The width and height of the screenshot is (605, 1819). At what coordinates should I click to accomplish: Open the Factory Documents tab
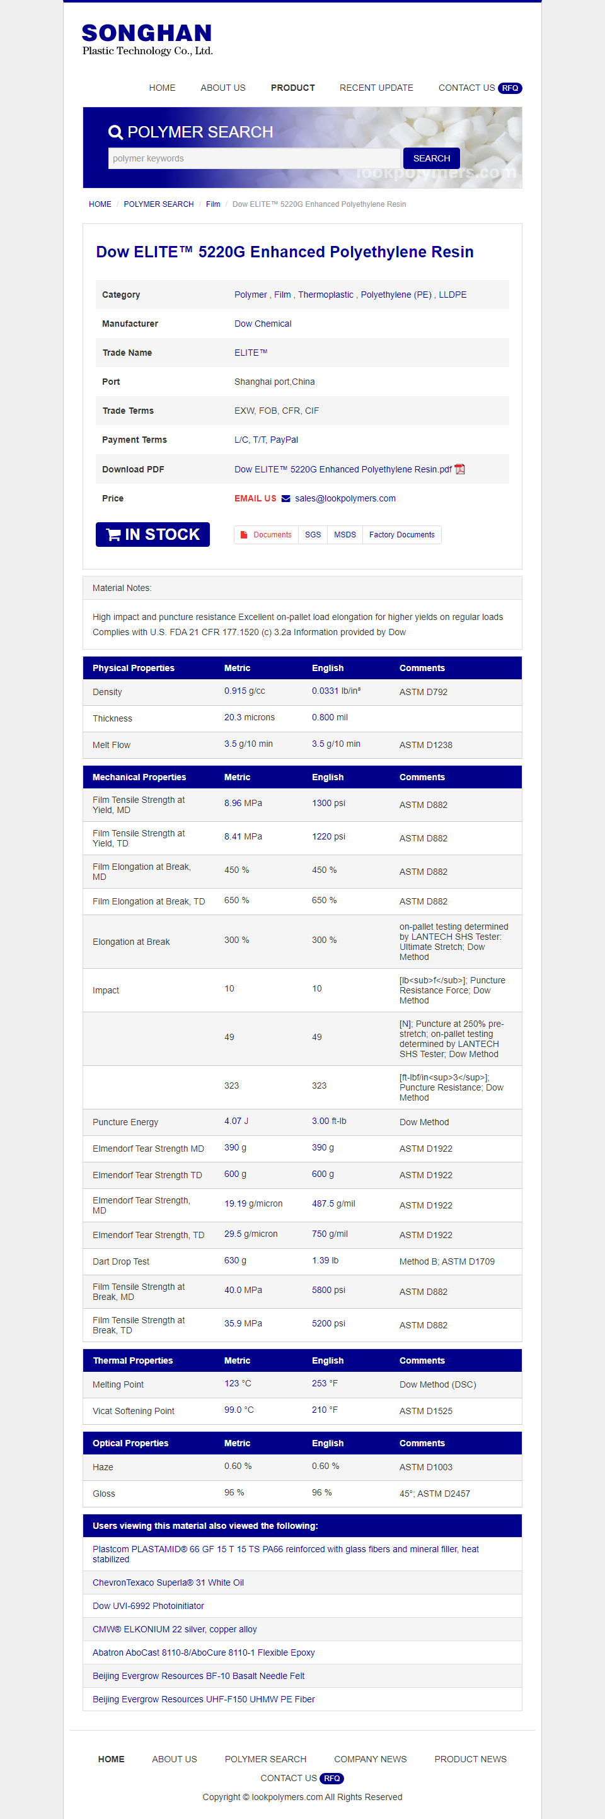pyautogui.click(x=401, y=535)
